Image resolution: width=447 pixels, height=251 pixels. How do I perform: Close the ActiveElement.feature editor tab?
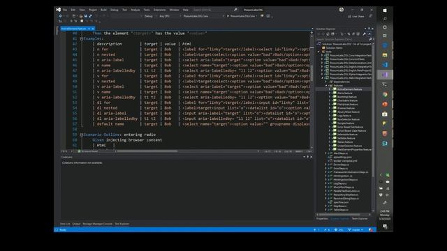point(93,29)
